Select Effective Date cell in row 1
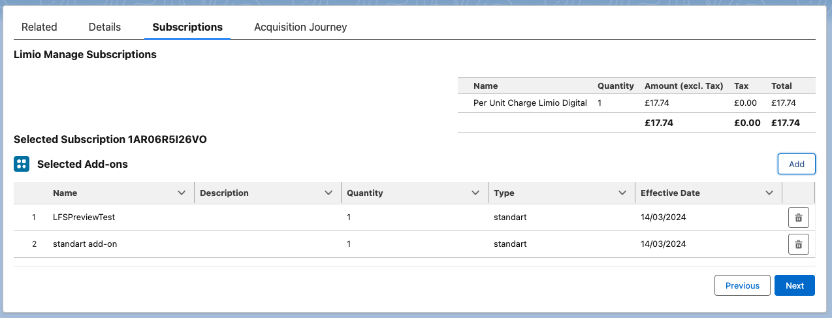Image resolution: width=832 pixels, height=318 pixels. (x=663, y=217)
